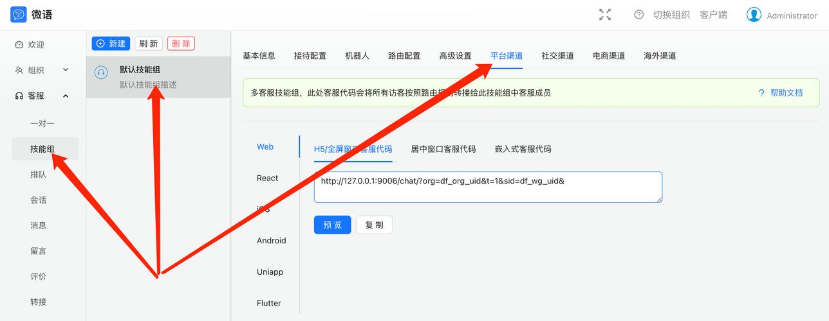Select the H5/全屏窗口客服代码 tab
The image size is (829, 321).
coord(353,149)
